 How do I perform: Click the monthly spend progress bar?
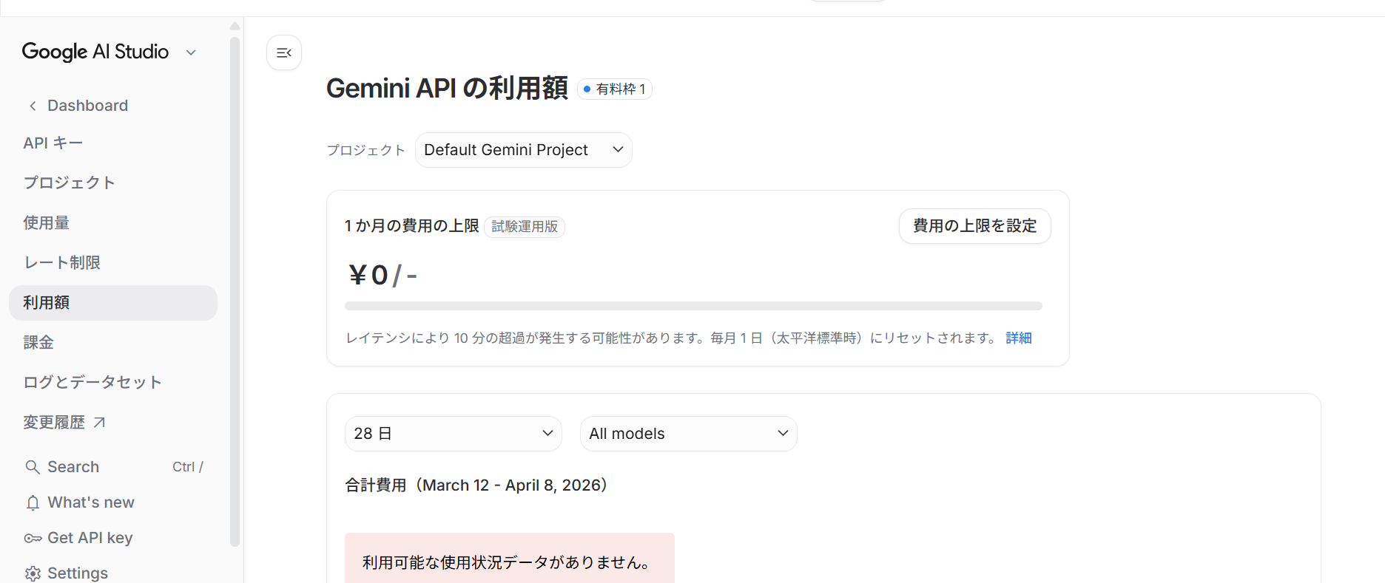click(693, 306)
